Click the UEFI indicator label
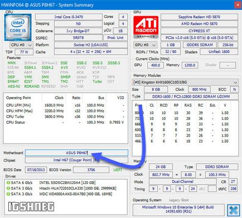242x218 pixels. click(118, 170)
